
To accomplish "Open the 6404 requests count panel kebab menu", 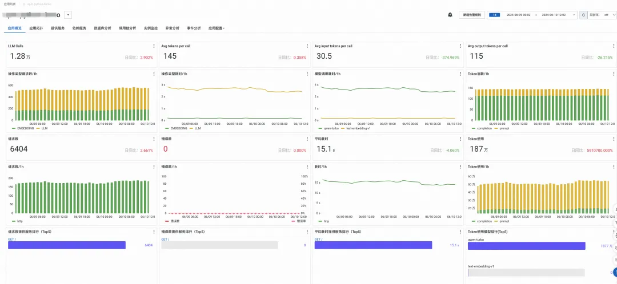I will point(154,139).
